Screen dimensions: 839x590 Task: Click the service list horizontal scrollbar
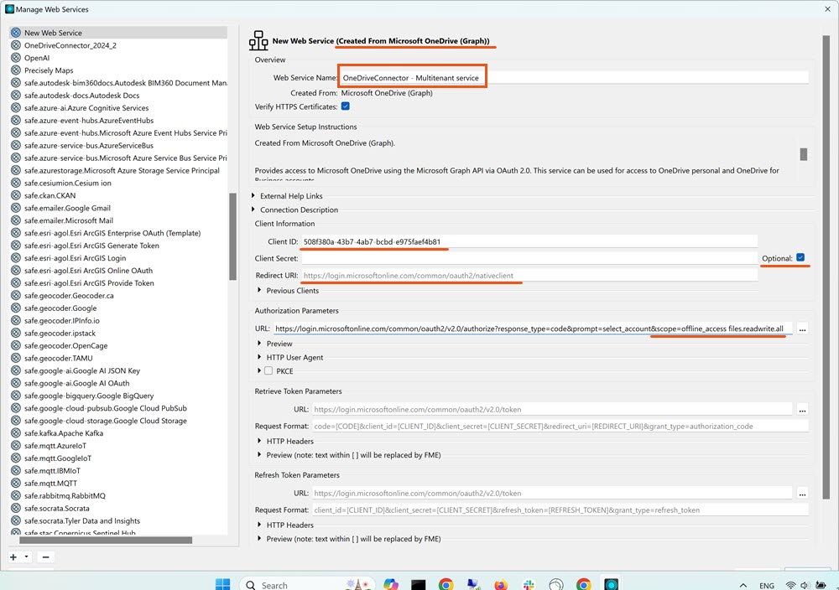click(x=106, y=540)
